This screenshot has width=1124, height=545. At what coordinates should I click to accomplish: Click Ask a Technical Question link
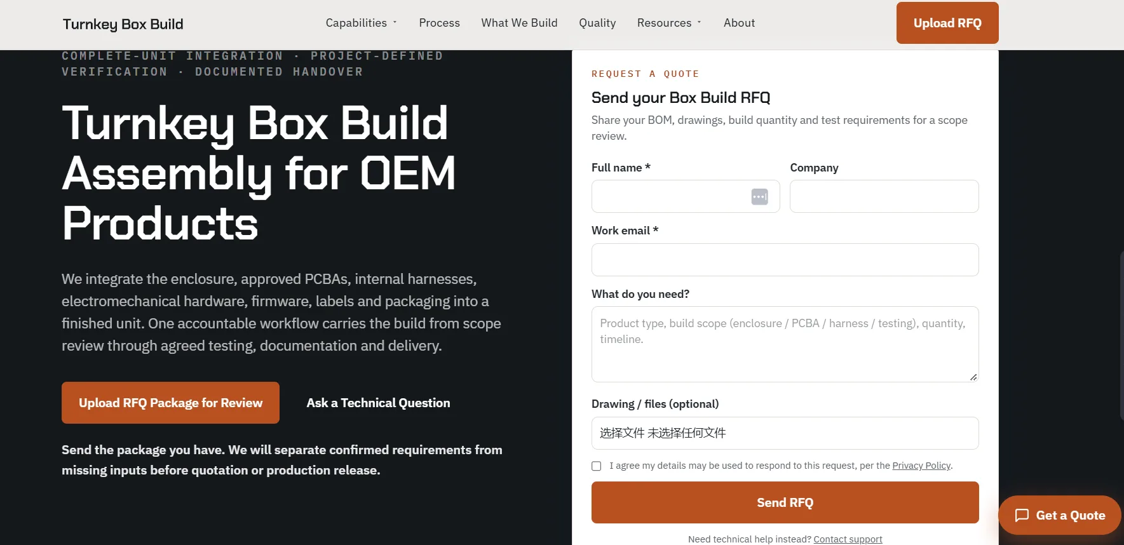378,403
